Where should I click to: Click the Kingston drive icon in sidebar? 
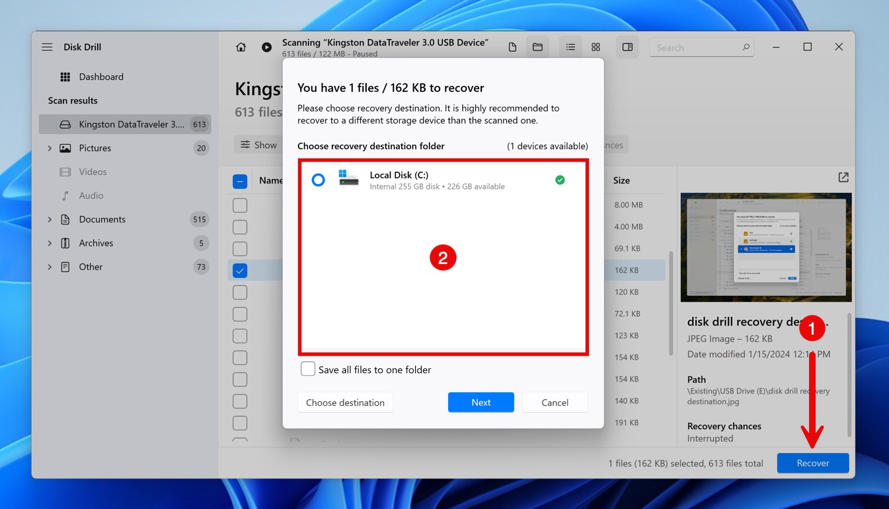click(x=65, y=124)
